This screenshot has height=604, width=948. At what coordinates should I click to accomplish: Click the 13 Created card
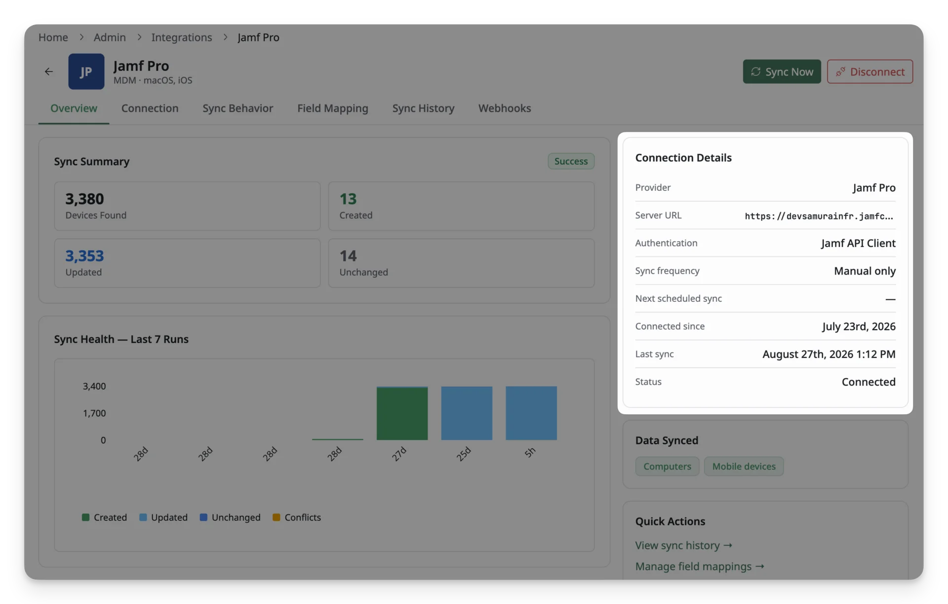click(461, 206)
